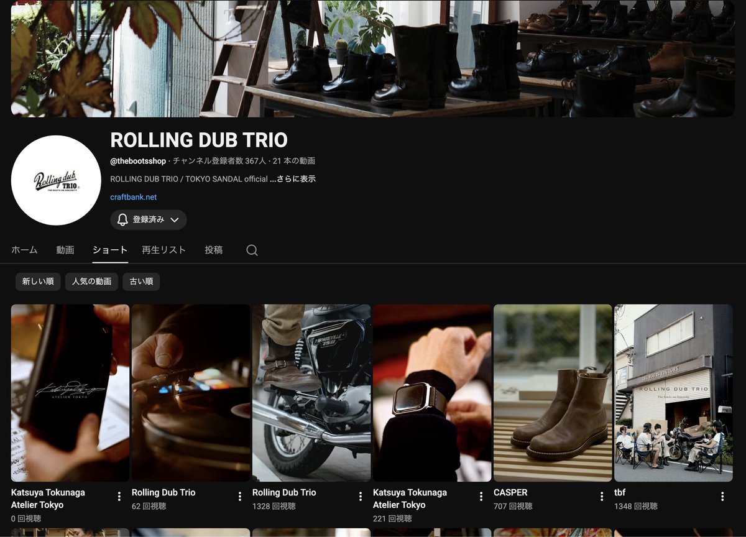Image resolution: width=746 pixels, height=537 pixels.
Task: Open more options for the 62 回視聴 short
Action: coord(240,497)
